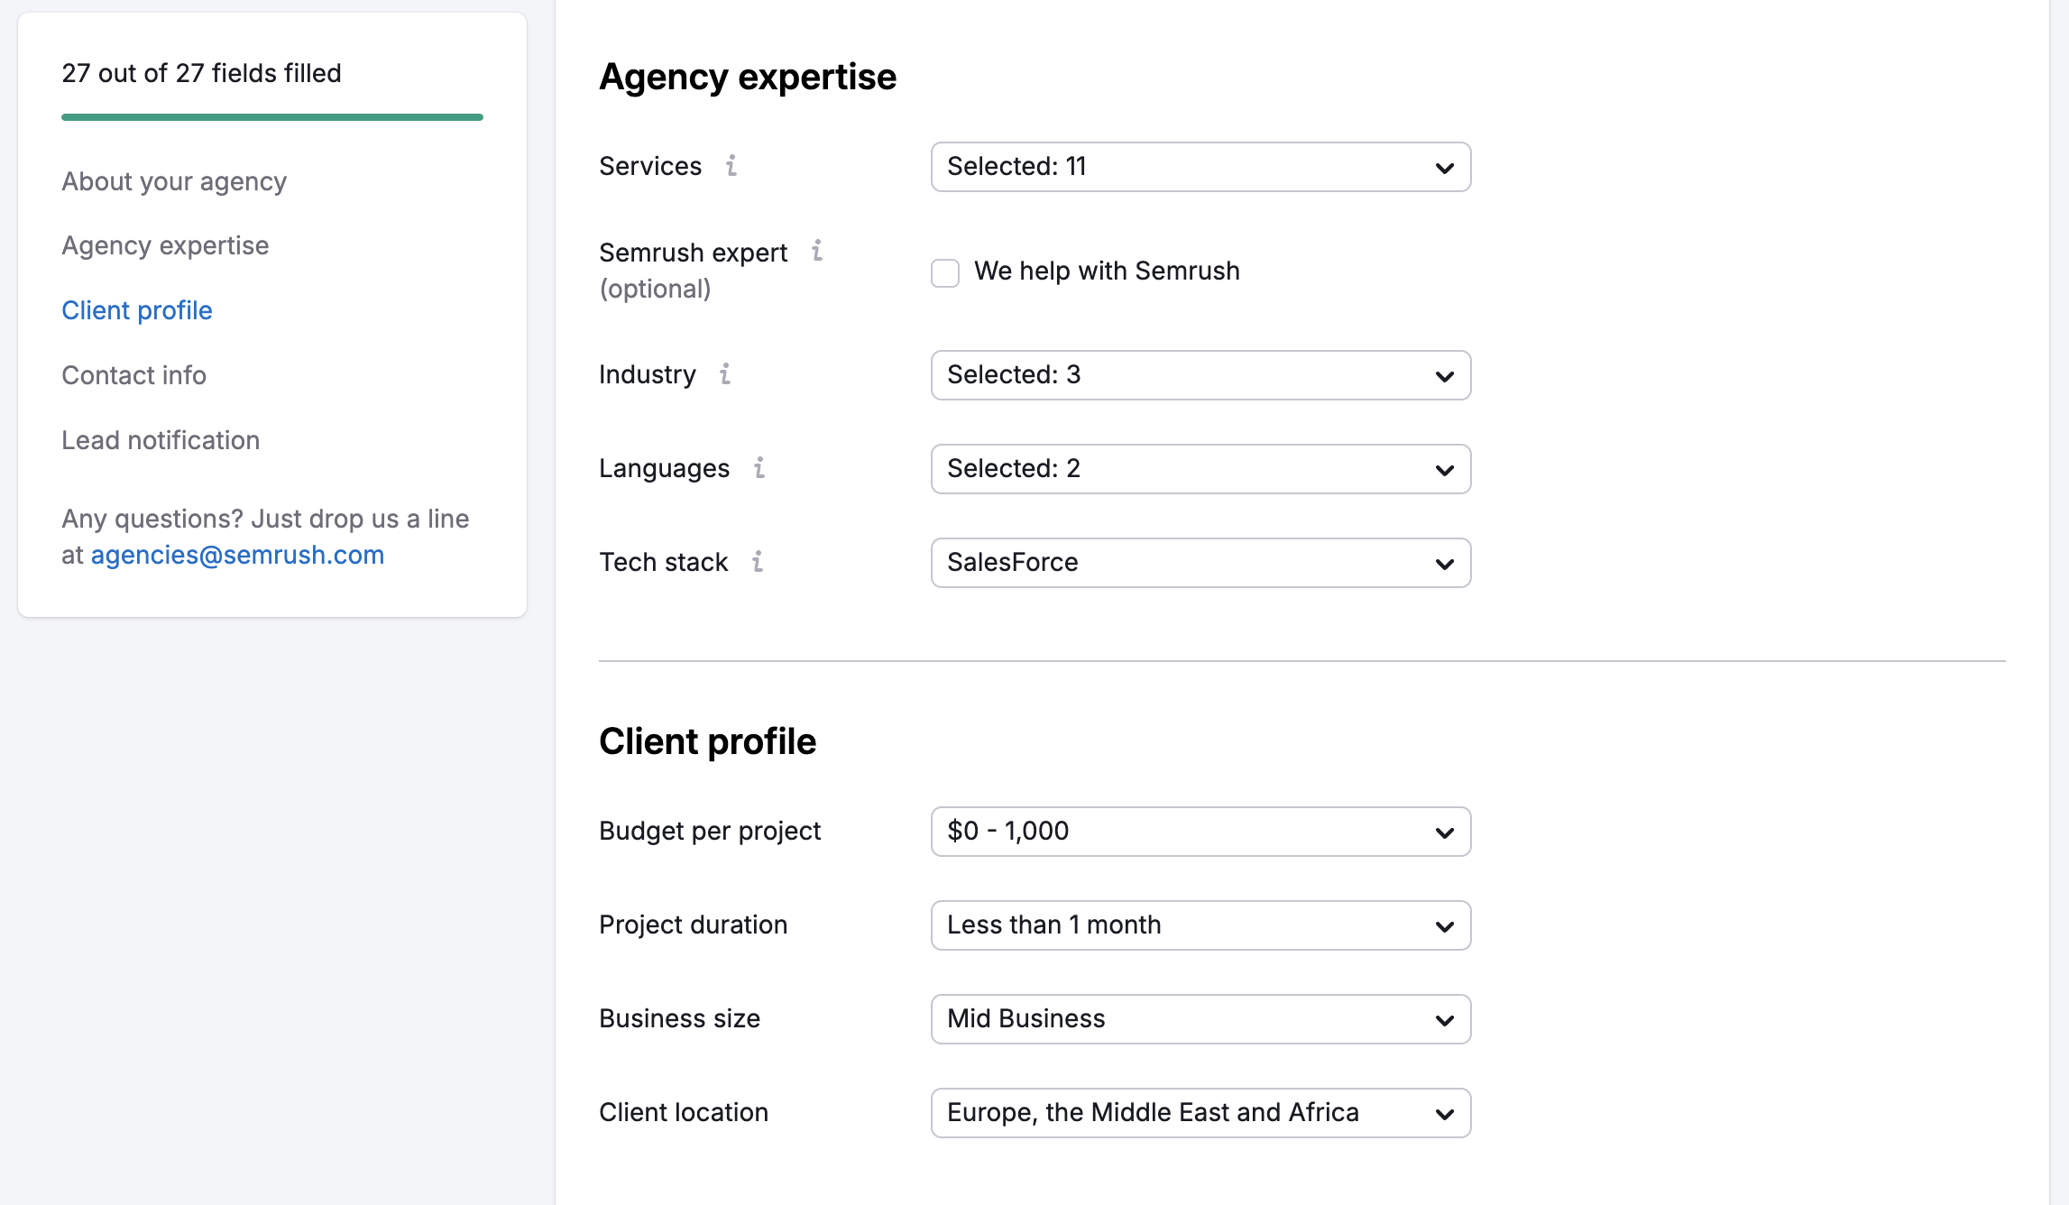Click the Contact info menu item
The width and height of the screenshot is (2069, 1205).
[133, 374]
